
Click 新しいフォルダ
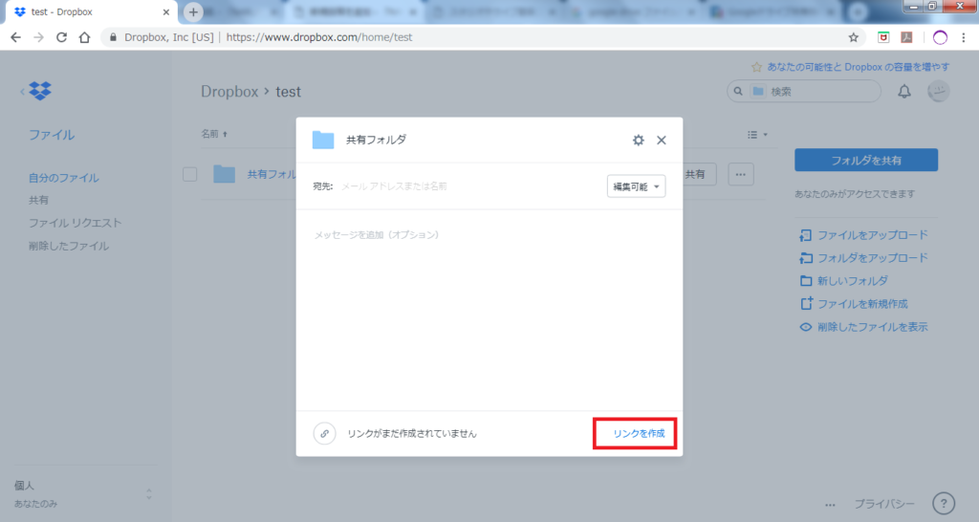click(844, 281)
